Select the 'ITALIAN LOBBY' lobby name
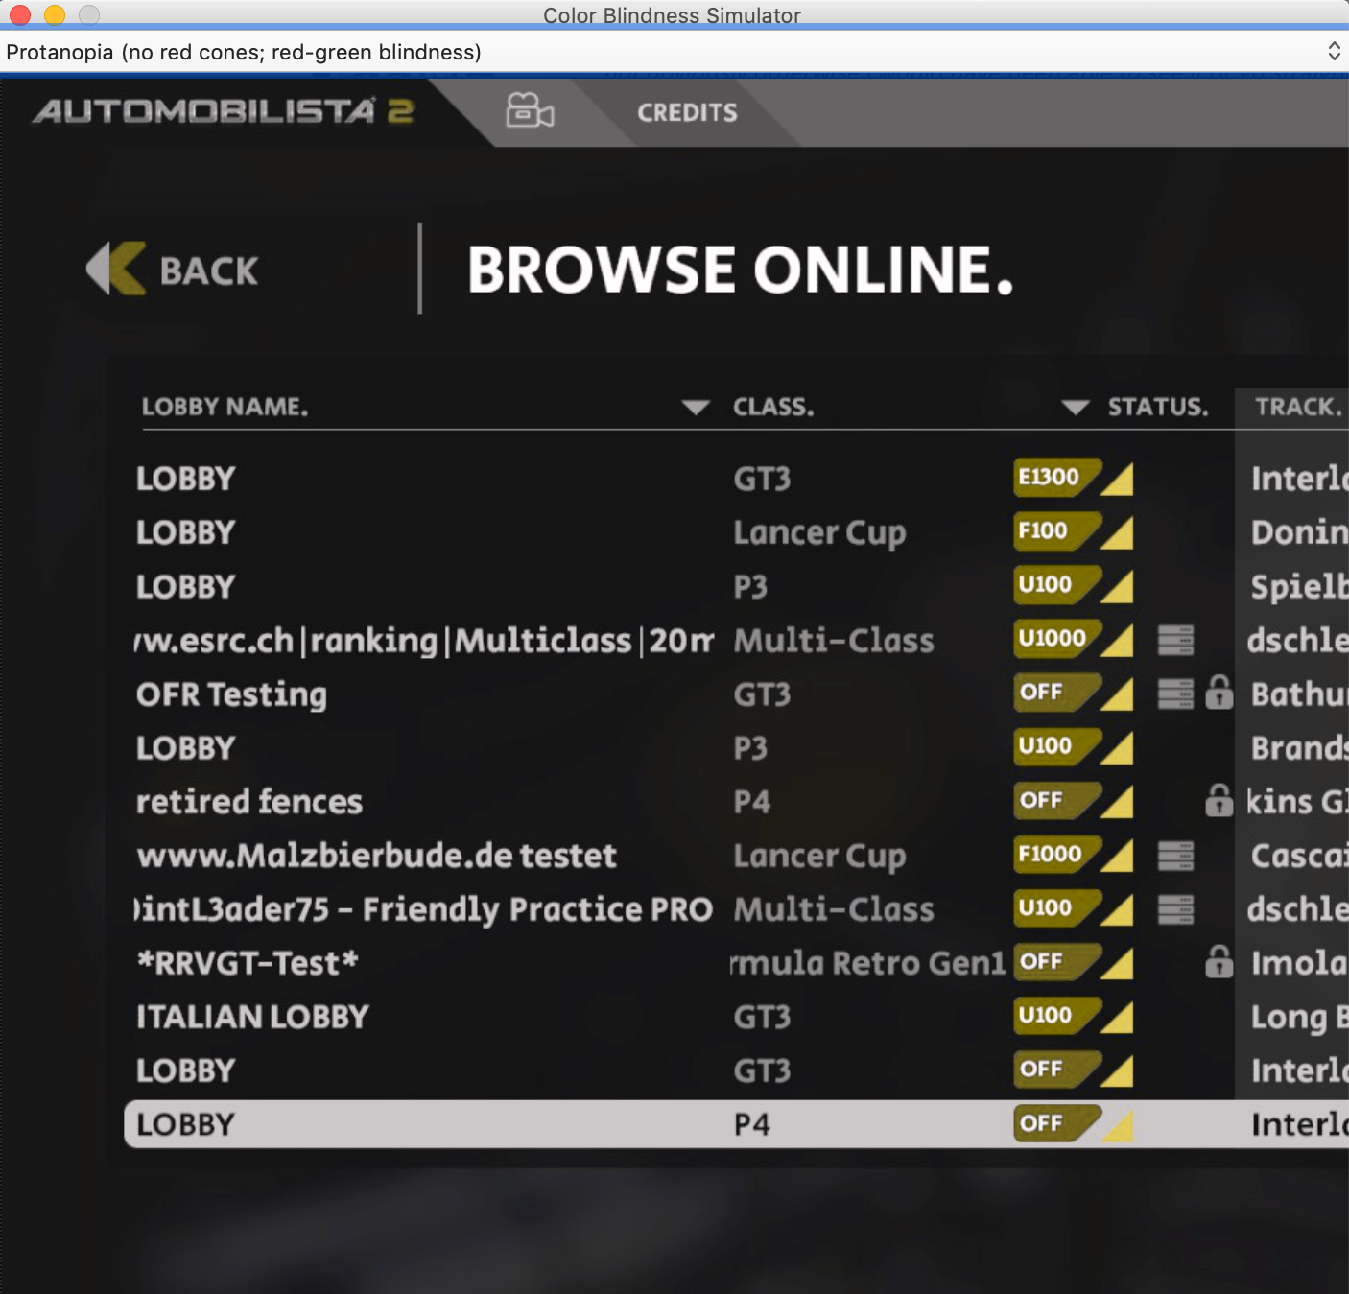 point(252,1017)
